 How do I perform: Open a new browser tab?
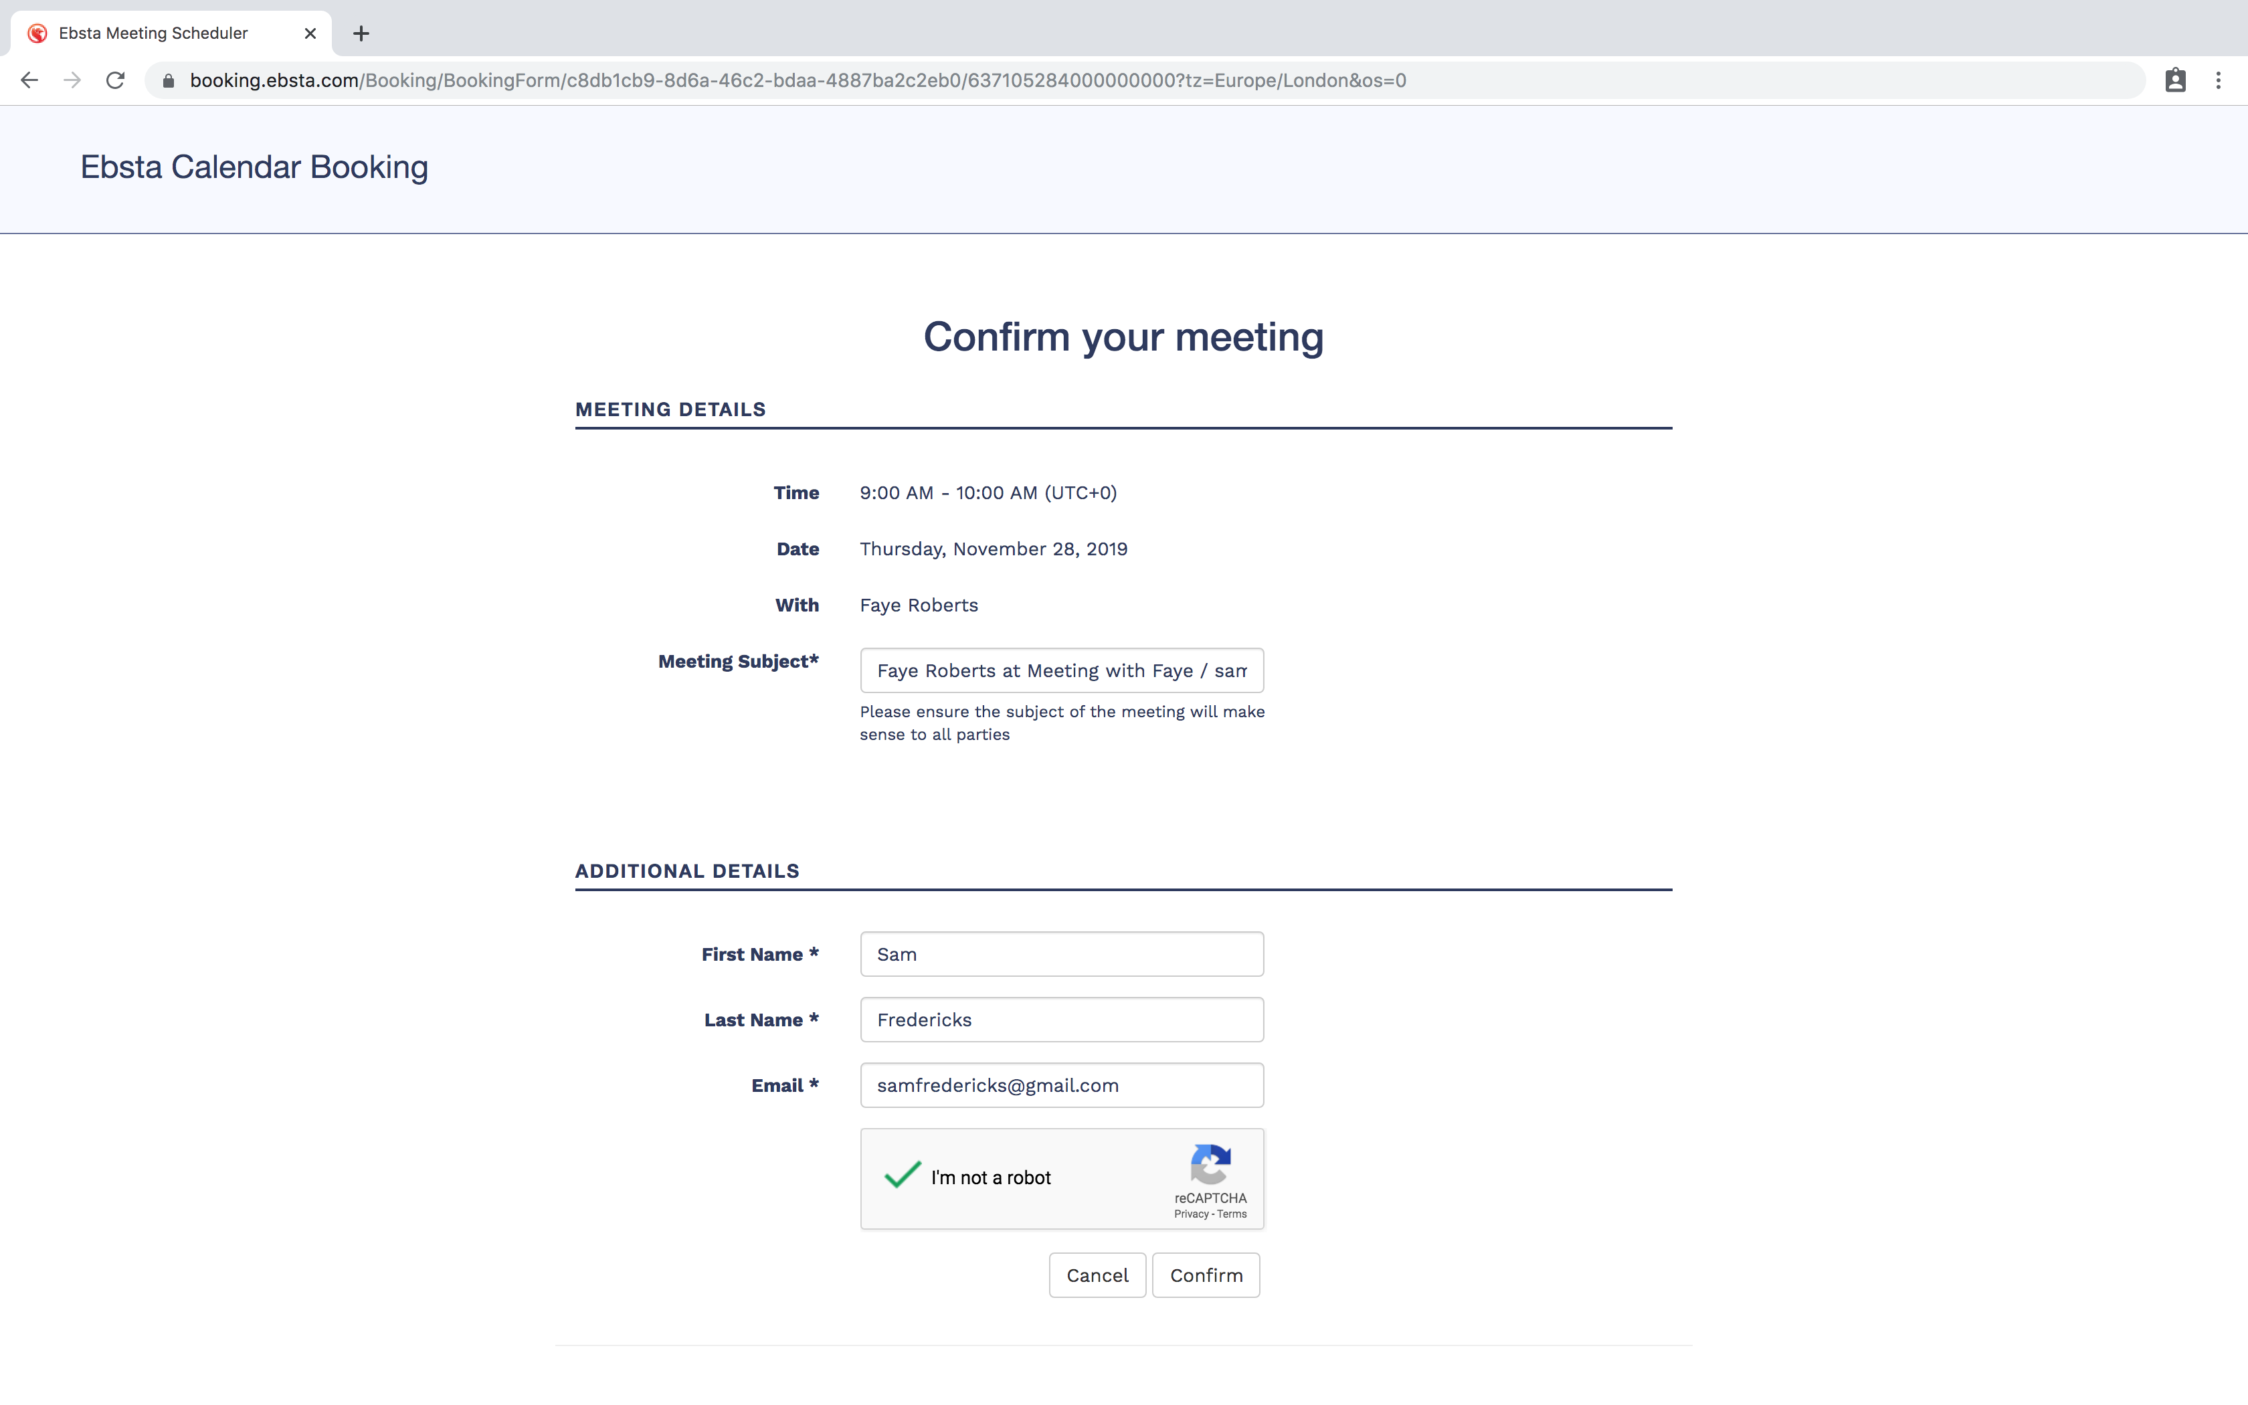(361, 33)
